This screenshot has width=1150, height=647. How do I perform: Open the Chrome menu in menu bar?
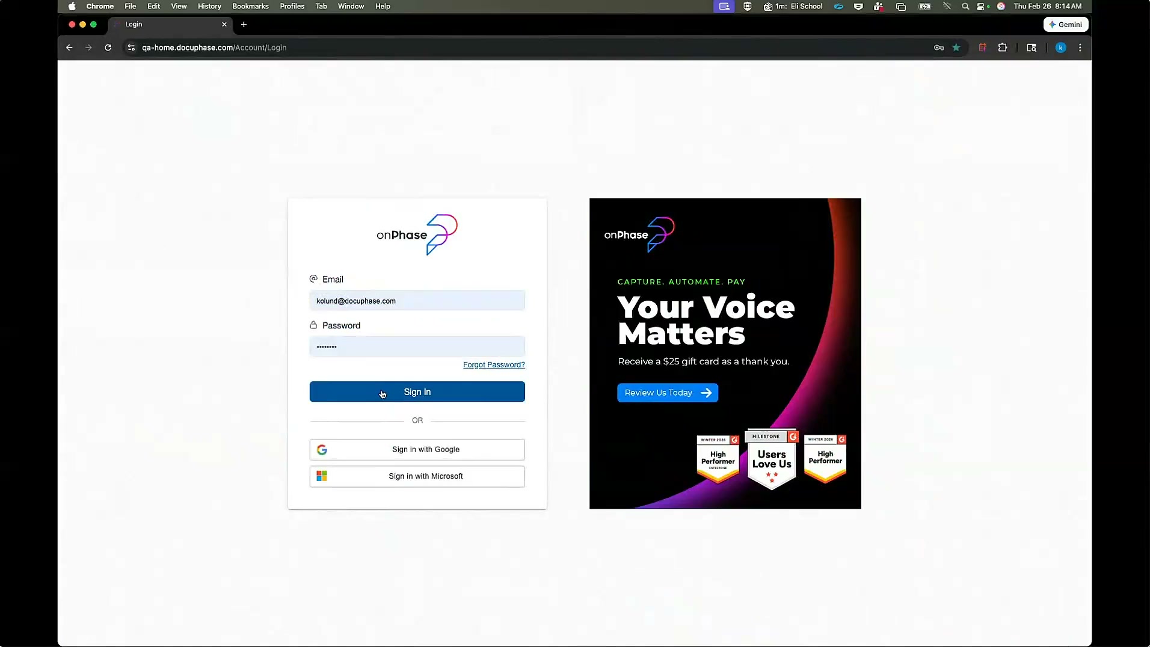coord(100,7)
